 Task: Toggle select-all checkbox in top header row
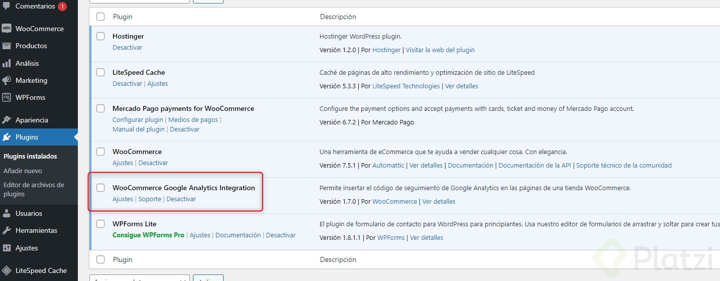(x=100, y=17)
